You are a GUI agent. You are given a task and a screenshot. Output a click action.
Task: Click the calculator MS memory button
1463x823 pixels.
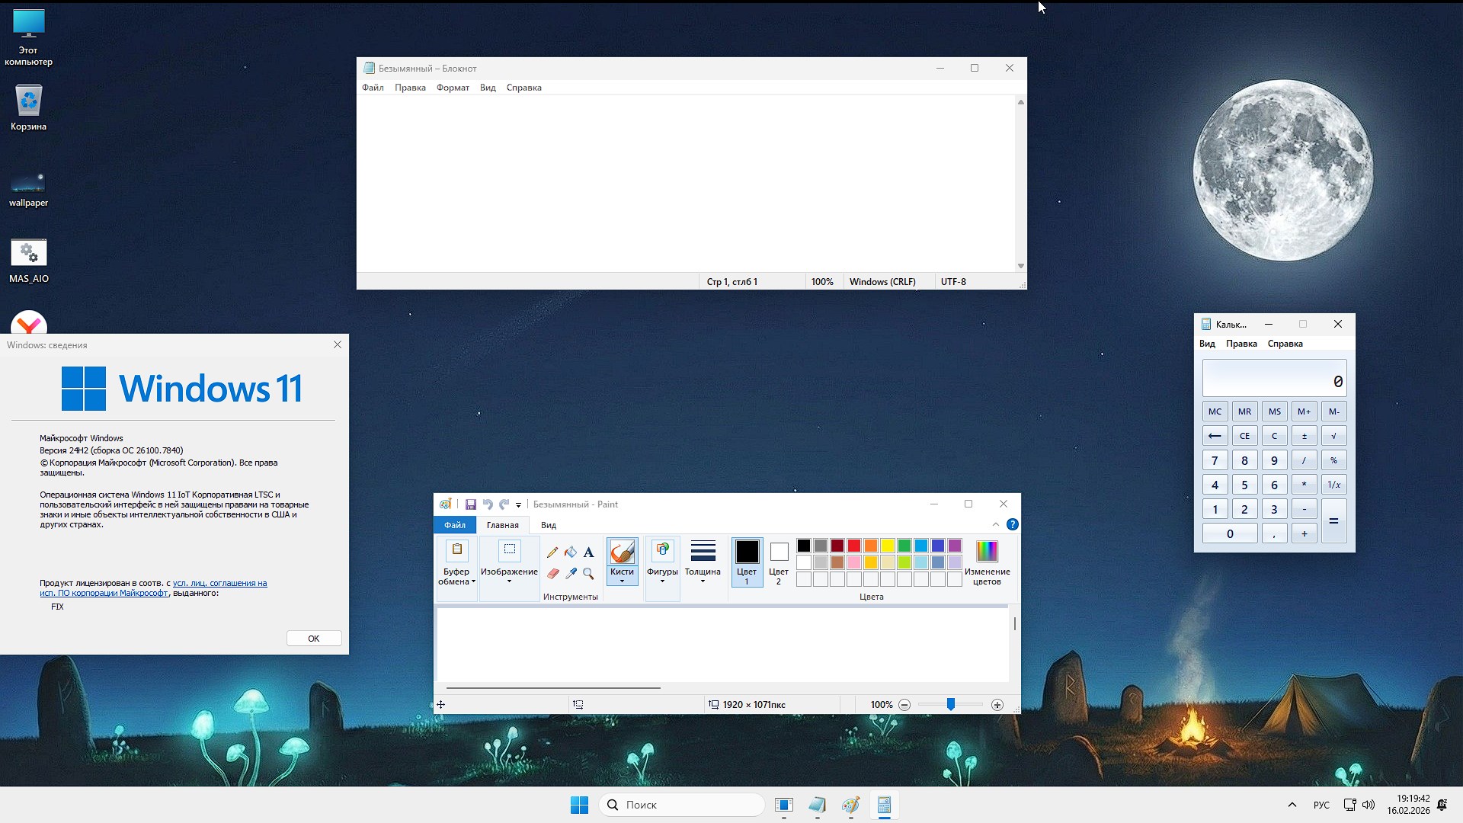[1274, 411]
